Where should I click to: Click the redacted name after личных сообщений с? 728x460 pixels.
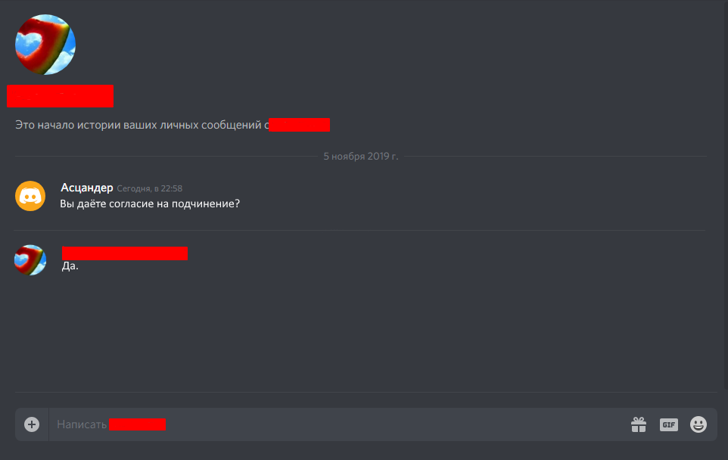pyautogui.click(x=300, y=125)
